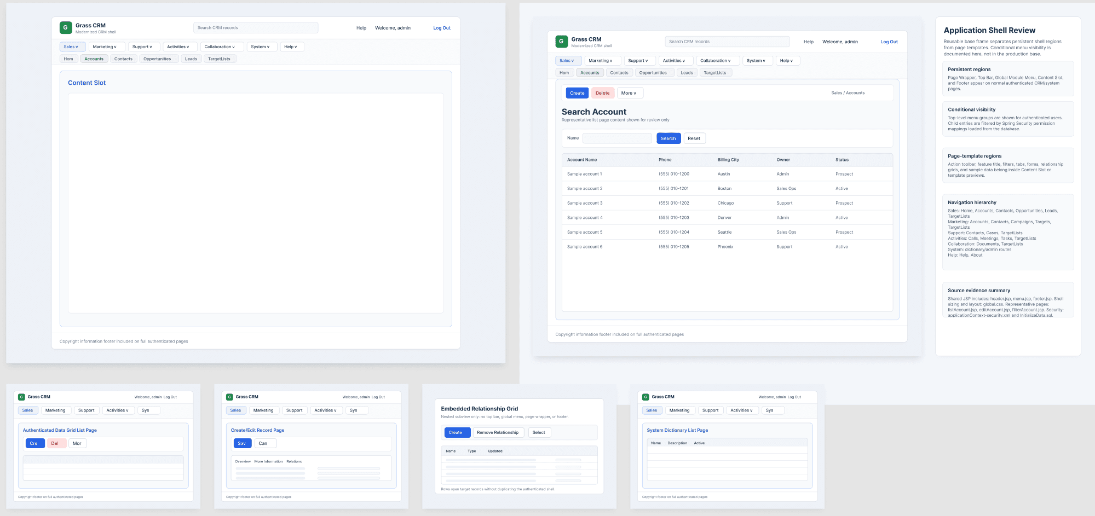Click Del button in Data Grid List thumbnail
Image resolution: width=1095 pixels, height=516 pixels.
click(x=55, y=443)
